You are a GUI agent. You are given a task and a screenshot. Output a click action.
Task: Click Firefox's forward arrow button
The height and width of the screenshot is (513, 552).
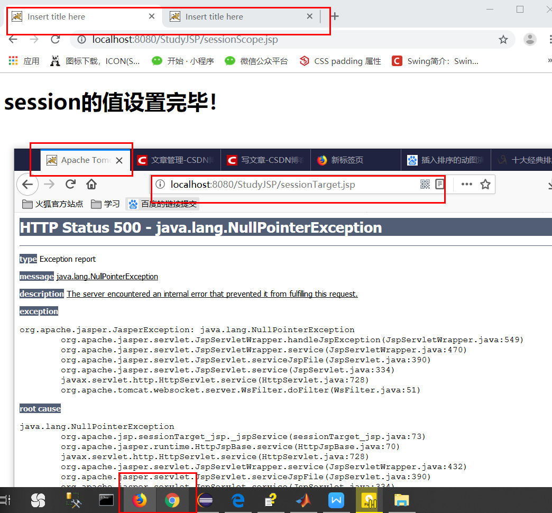click(x=49, y=184)
